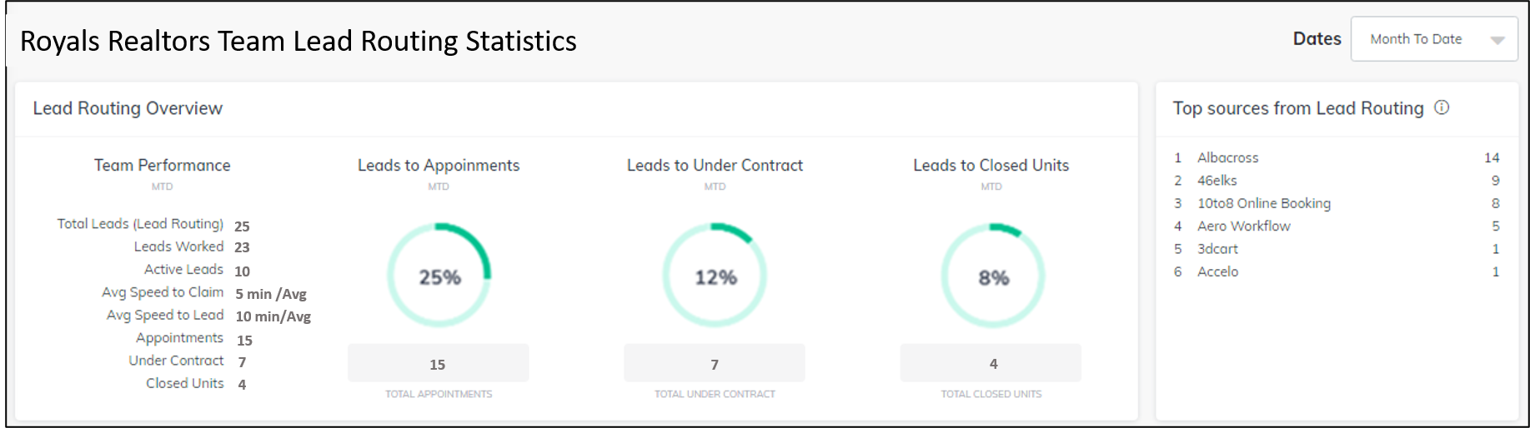The width and height of the screenshot is (1530, 428).
Task: Click the 3dcart source row
Action: click(1337, 248)
